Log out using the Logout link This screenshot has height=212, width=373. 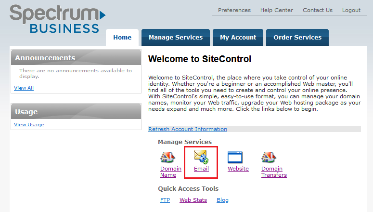pos(351,10)
